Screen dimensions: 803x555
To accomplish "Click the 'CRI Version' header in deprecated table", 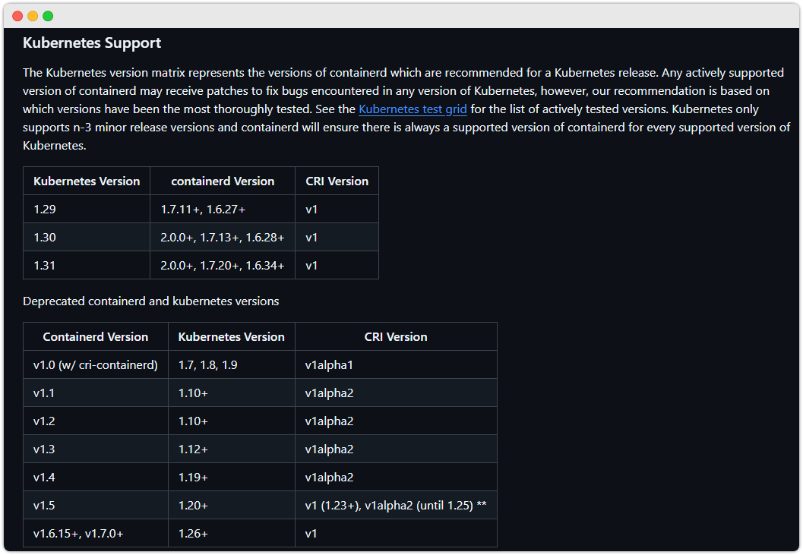I will 396,336.
